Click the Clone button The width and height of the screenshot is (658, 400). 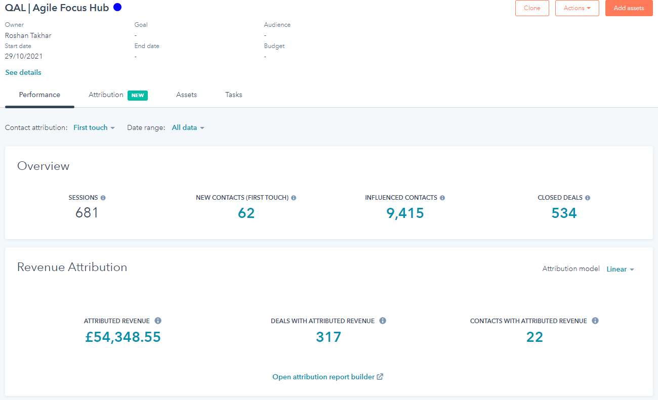(532, 8)
